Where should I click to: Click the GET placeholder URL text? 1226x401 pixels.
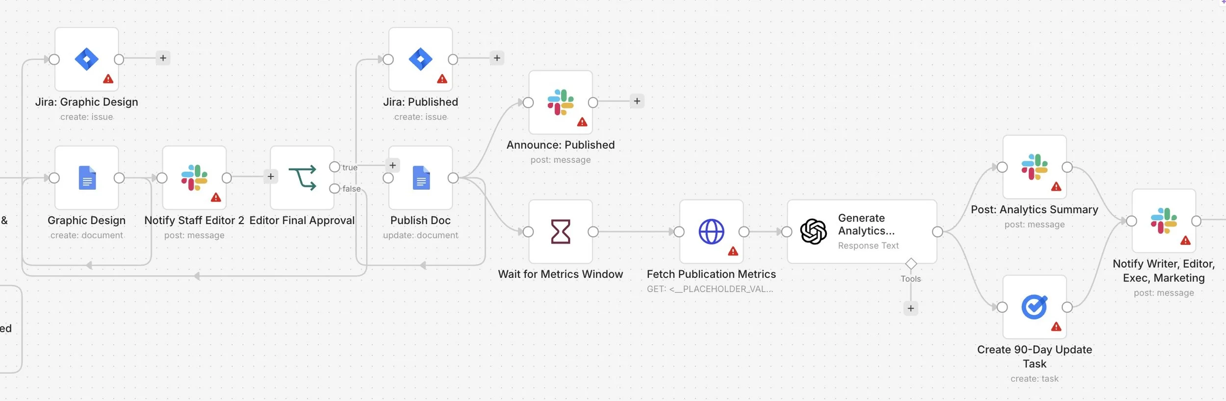tap(710, 289)
